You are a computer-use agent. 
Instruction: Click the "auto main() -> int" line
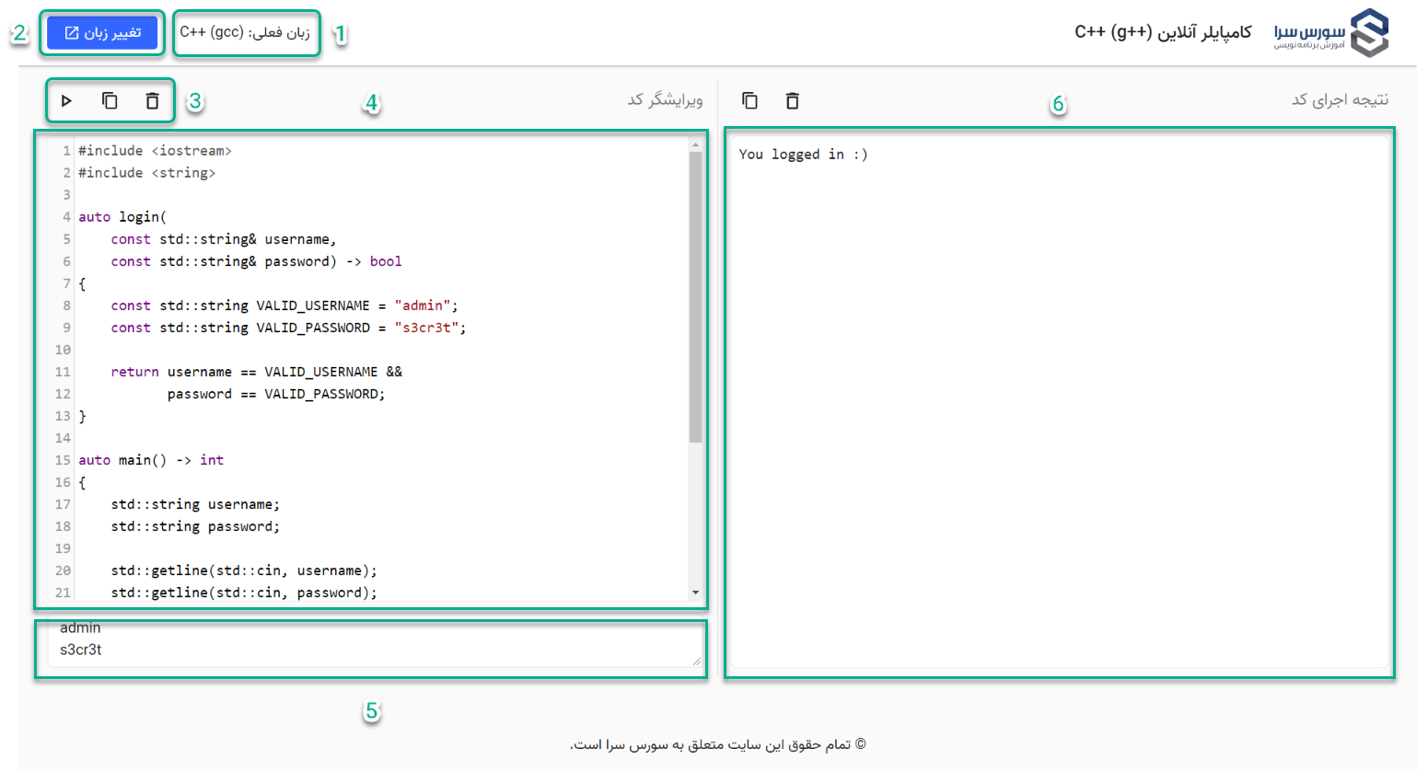pos(151,460)
